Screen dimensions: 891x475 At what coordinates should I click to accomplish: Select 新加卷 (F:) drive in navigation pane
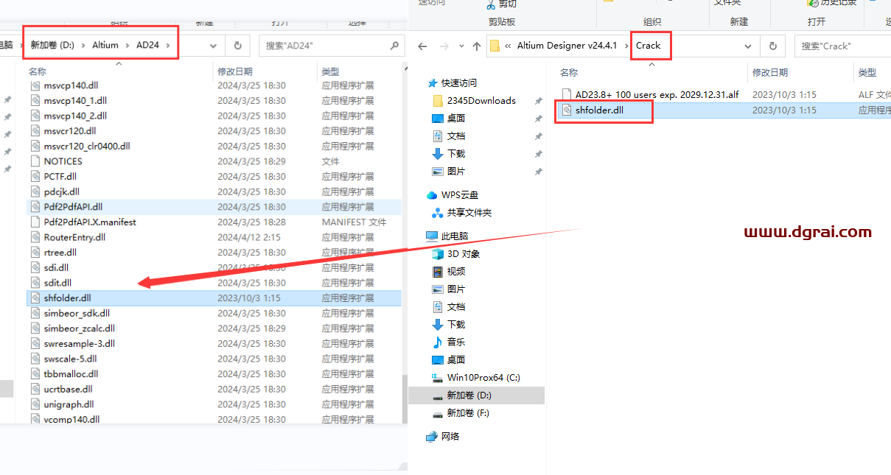[469, 412]
